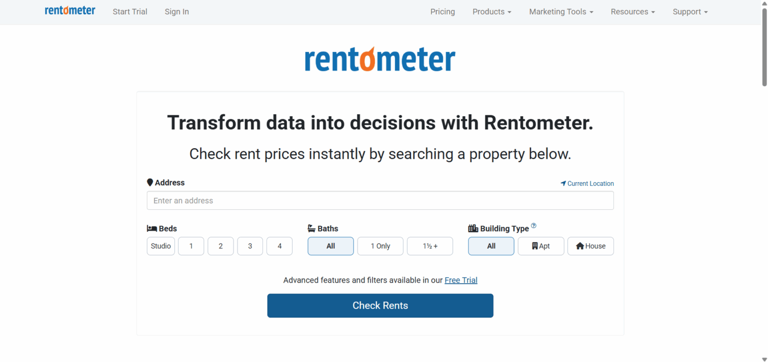This screenshot has width=768, height=362.
Task: Select the 1 Only baths option
Action: (x=380, y=246)
